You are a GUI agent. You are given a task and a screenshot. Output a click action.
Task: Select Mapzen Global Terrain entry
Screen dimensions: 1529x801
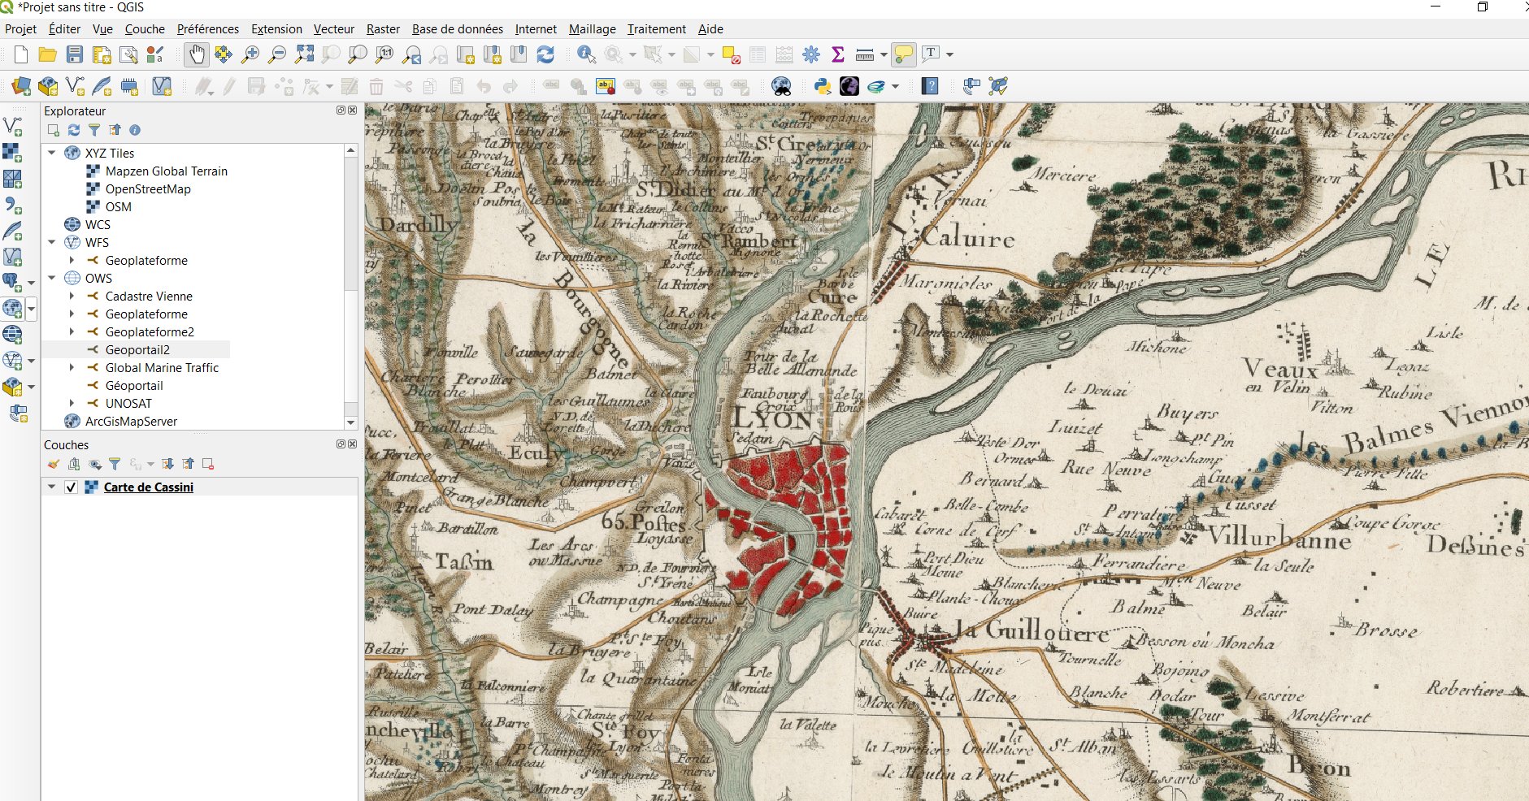tap(167, 171)
